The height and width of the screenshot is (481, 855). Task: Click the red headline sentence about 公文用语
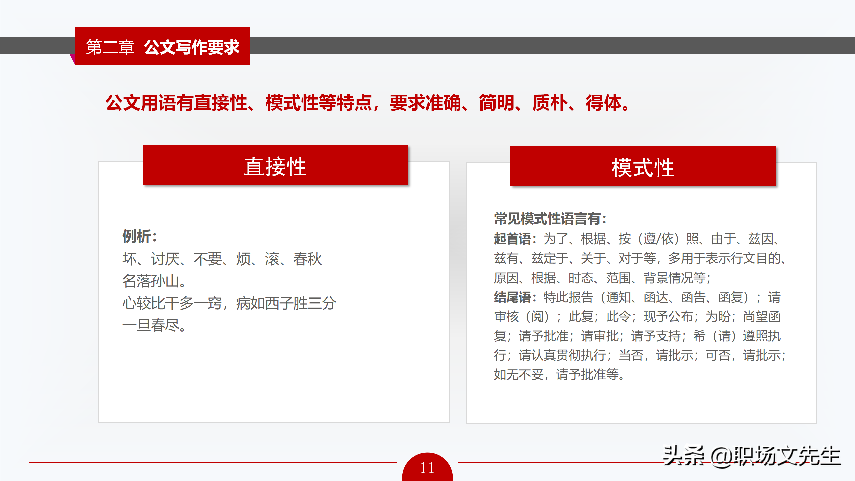[x=367, y=103]
